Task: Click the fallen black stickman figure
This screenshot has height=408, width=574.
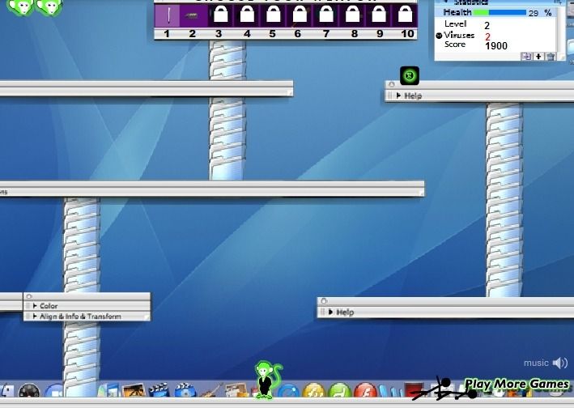Action: click(443, 389)
